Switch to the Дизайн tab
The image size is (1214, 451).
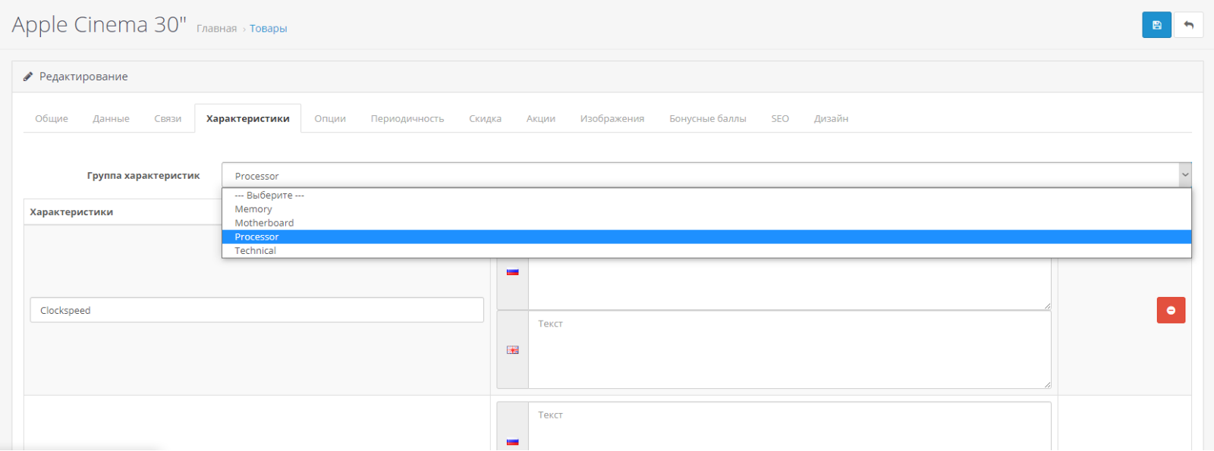click(x=831, y=119)
